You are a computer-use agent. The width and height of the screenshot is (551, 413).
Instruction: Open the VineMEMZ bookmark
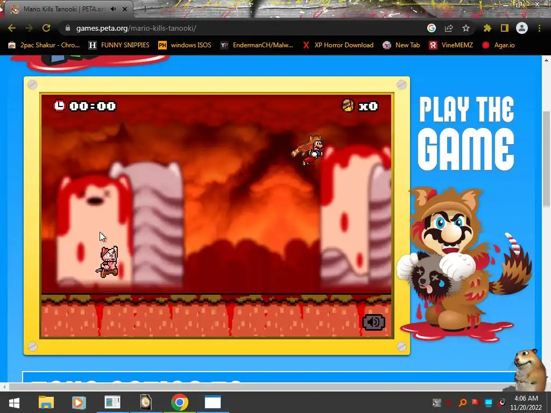pos(451,45)
